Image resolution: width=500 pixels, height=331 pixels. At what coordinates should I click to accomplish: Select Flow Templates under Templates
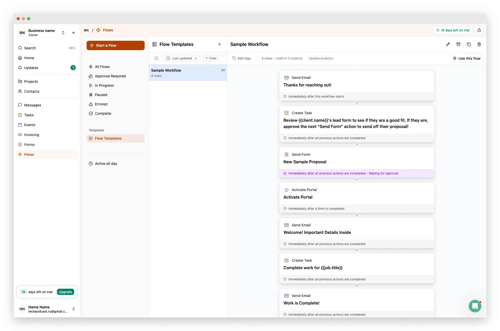tap(116, 138)
